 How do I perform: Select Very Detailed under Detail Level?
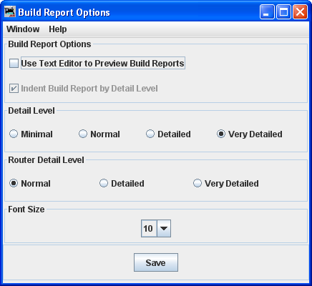(x=221, y=134)
